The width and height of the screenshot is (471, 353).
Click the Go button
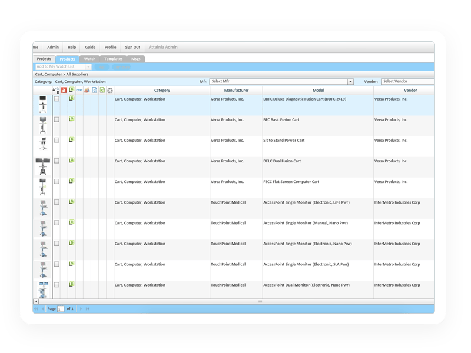pos(102,67)
